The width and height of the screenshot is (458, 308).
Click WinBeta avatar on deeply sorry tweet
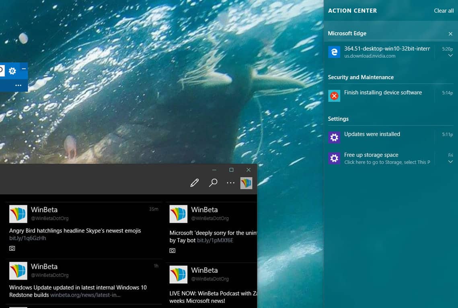click(179, 214)
